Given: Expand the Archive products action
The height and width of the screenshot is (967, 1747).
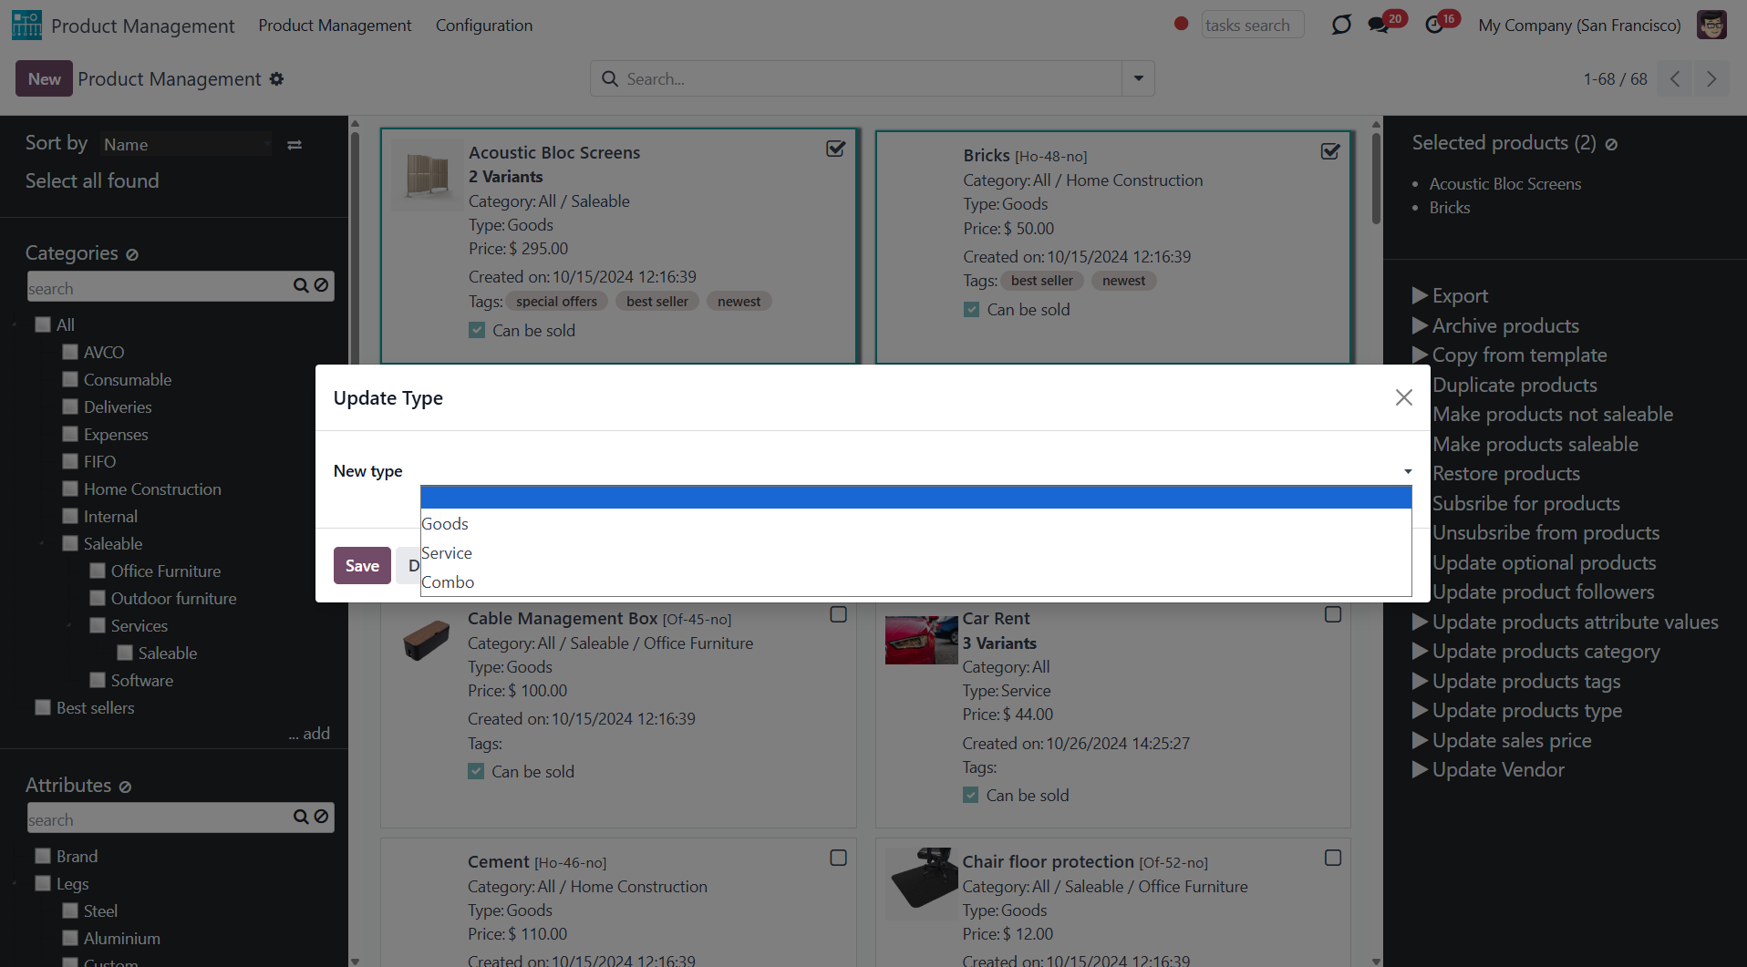Looking at the screenshot, I should coord(1495,325).
